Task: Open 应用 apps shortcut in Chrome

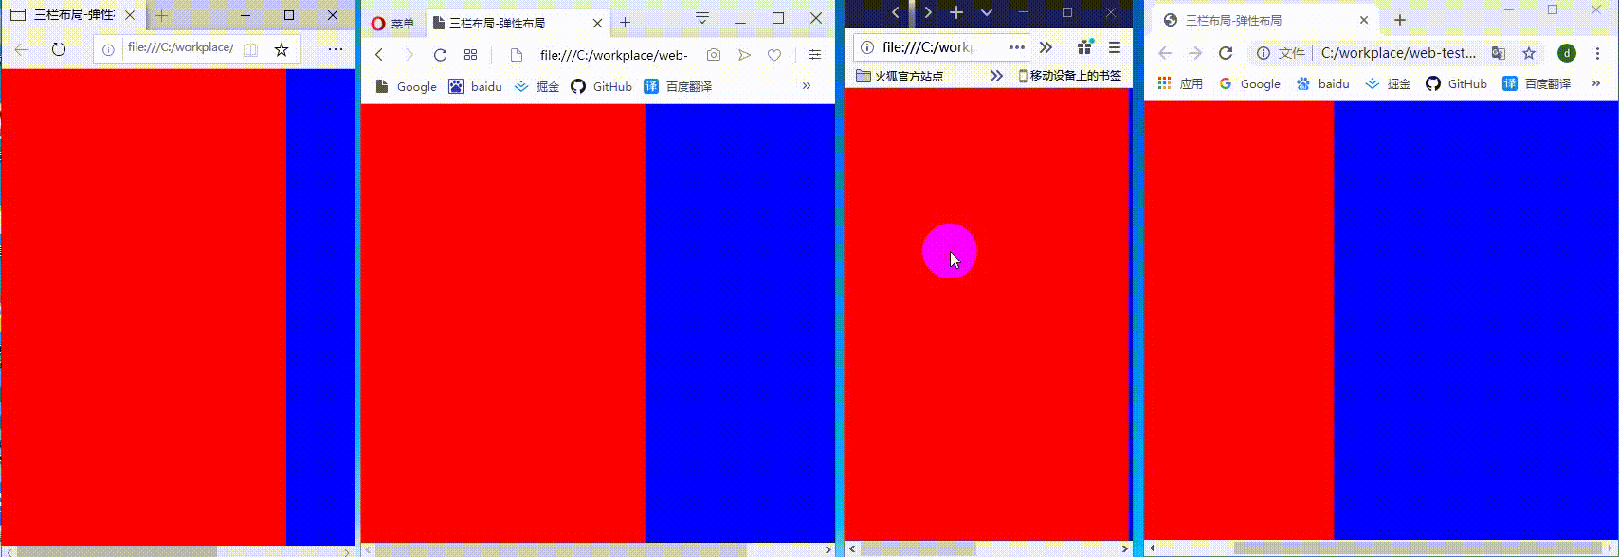Action: [x=1180, y=83]
